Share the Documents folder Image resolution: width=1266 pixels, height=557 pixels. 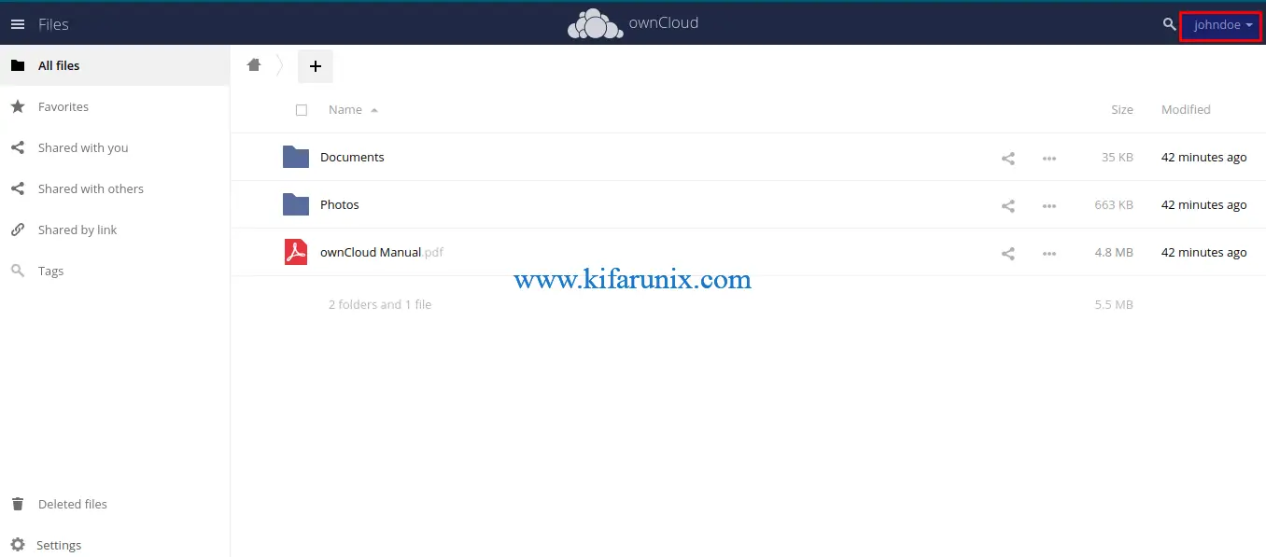tap(1008, 159)
